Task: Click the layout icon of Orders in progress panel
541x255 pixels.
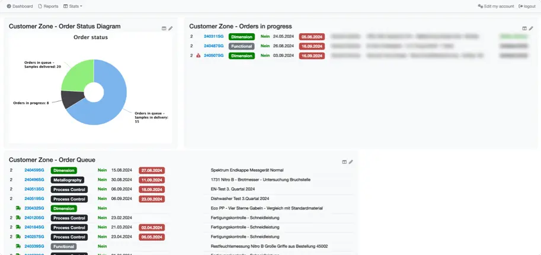Action: (524, 28)
